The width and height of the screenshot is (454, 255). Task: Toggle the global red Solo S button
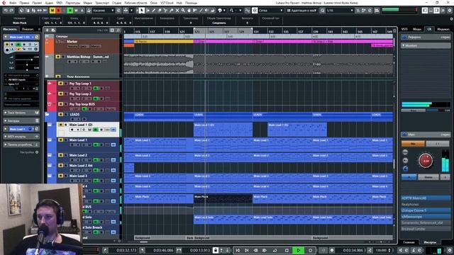coord(58,11)
